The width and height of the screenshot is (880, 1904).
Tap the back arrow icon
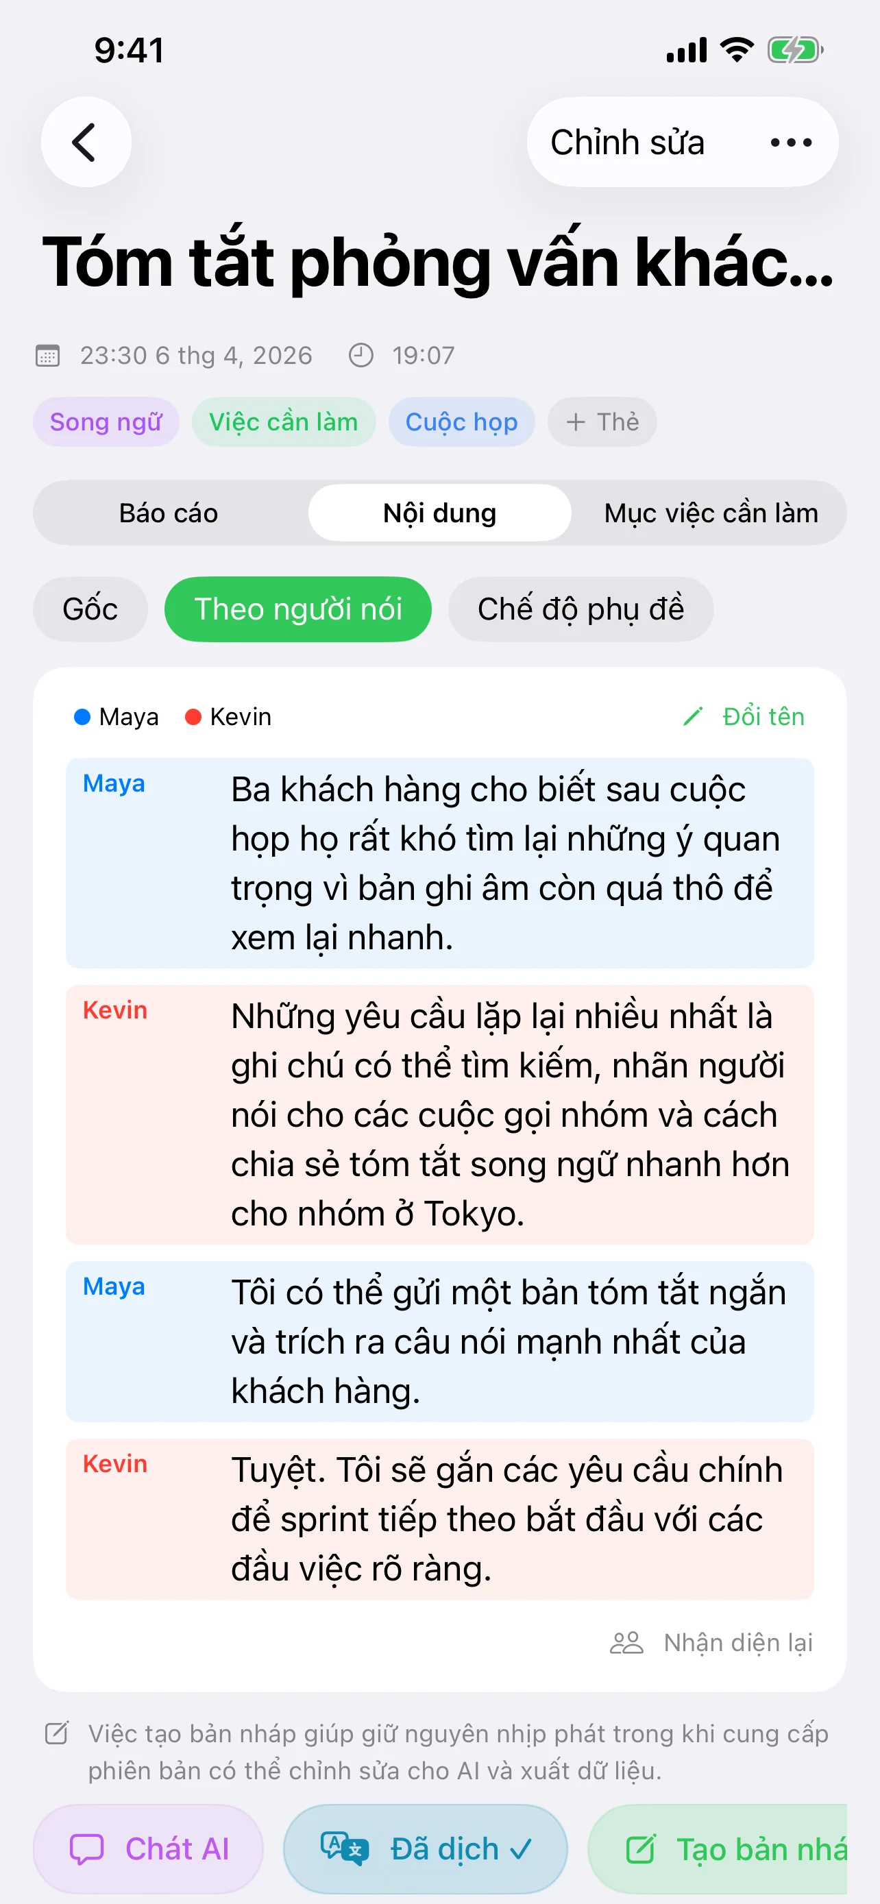click(x=86, y=142)
